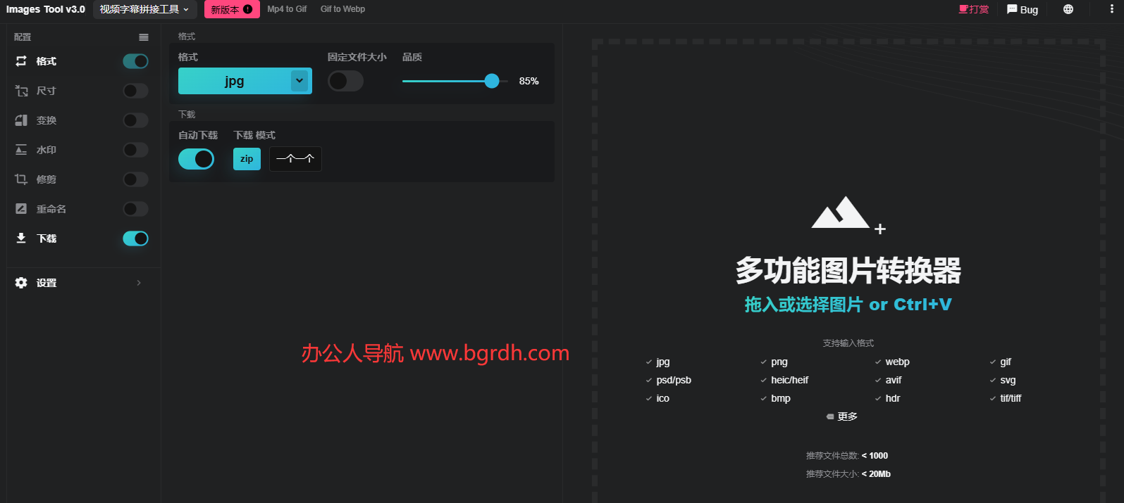Click the mountain add-image icon

coord(848,214)
